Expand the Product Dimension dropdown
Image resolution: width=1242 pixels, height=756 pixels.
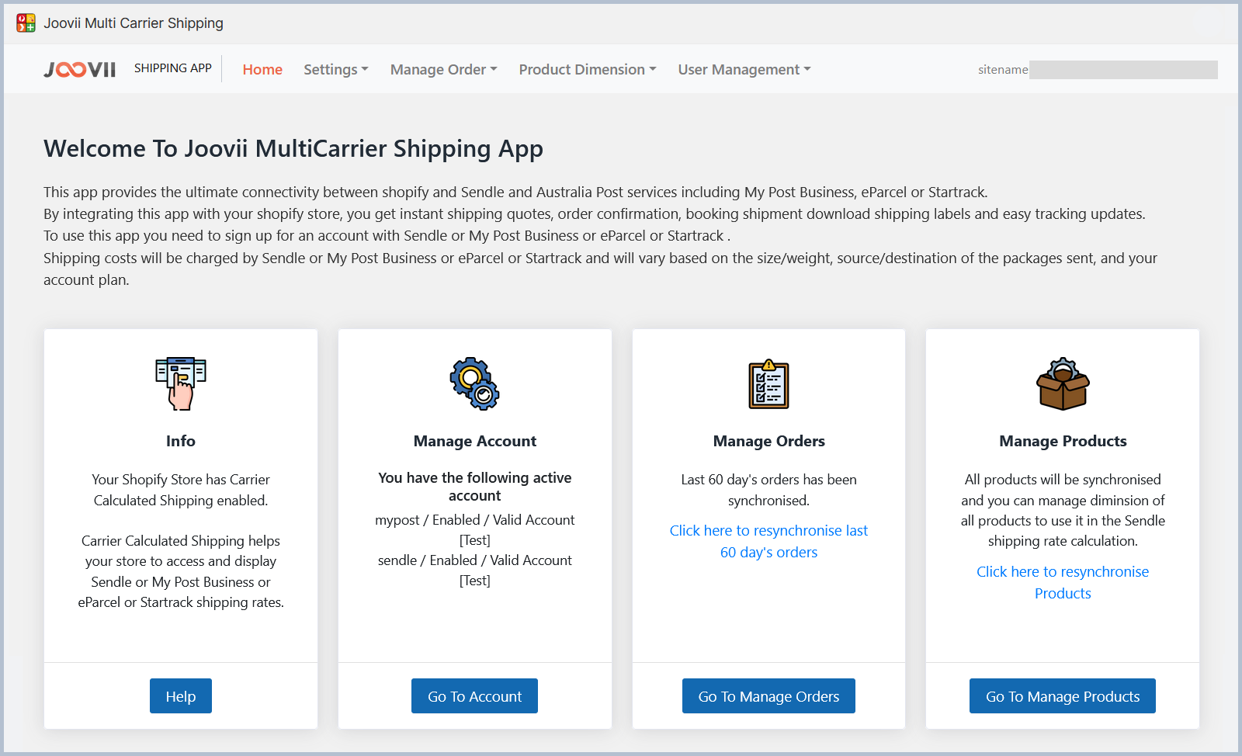coord(587,70)
